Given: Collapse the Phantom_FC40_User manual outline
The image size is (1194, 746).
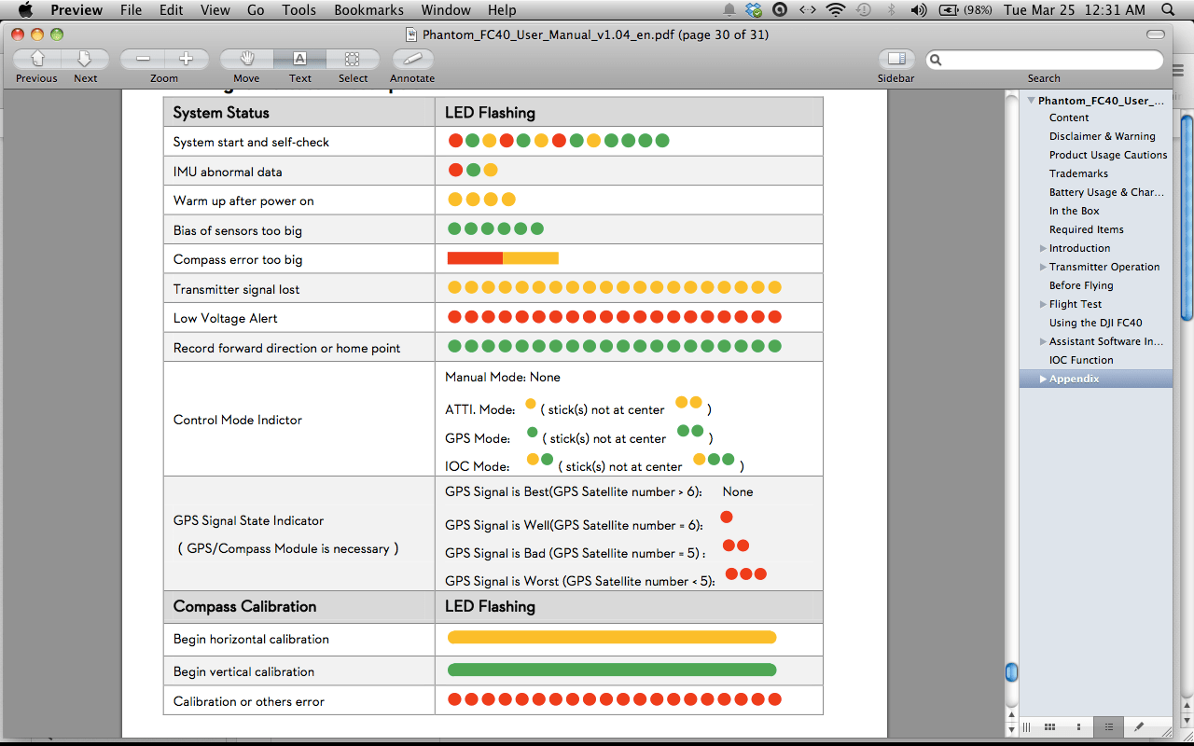Looking at the screenshot, I should point(1030,100).
